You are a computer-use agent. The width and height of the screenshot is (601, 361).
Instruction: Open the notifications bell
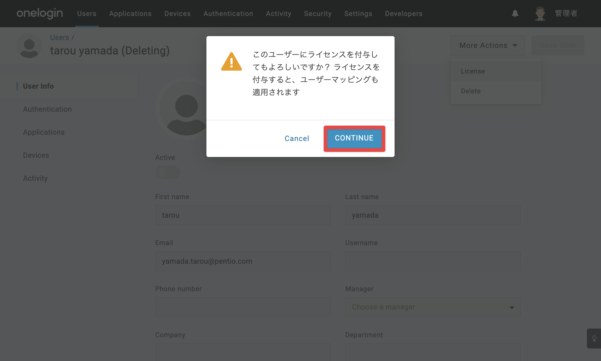pyautogui.click(x=515, y=13)
